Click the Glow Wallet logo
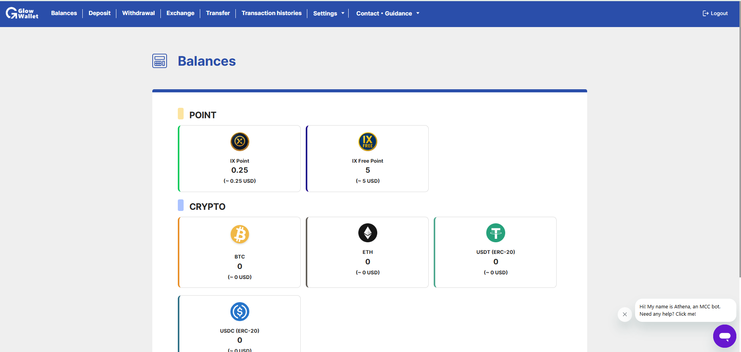The width and height of the screenshot is (741, 352). click(22, 13)
